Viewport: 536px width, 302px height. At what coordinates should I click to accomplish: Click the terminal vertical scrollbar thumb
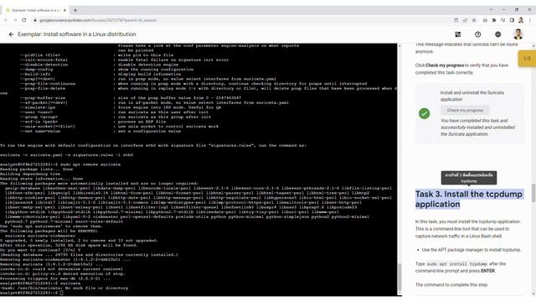[x=399, y=277]
